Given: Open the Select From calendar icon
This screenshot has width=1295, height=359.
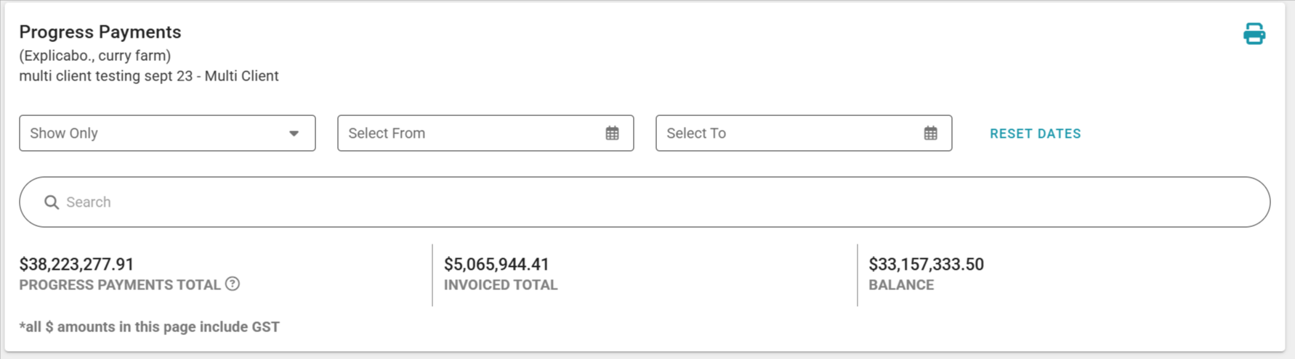Looking at the screenshot, I should 612,133.
